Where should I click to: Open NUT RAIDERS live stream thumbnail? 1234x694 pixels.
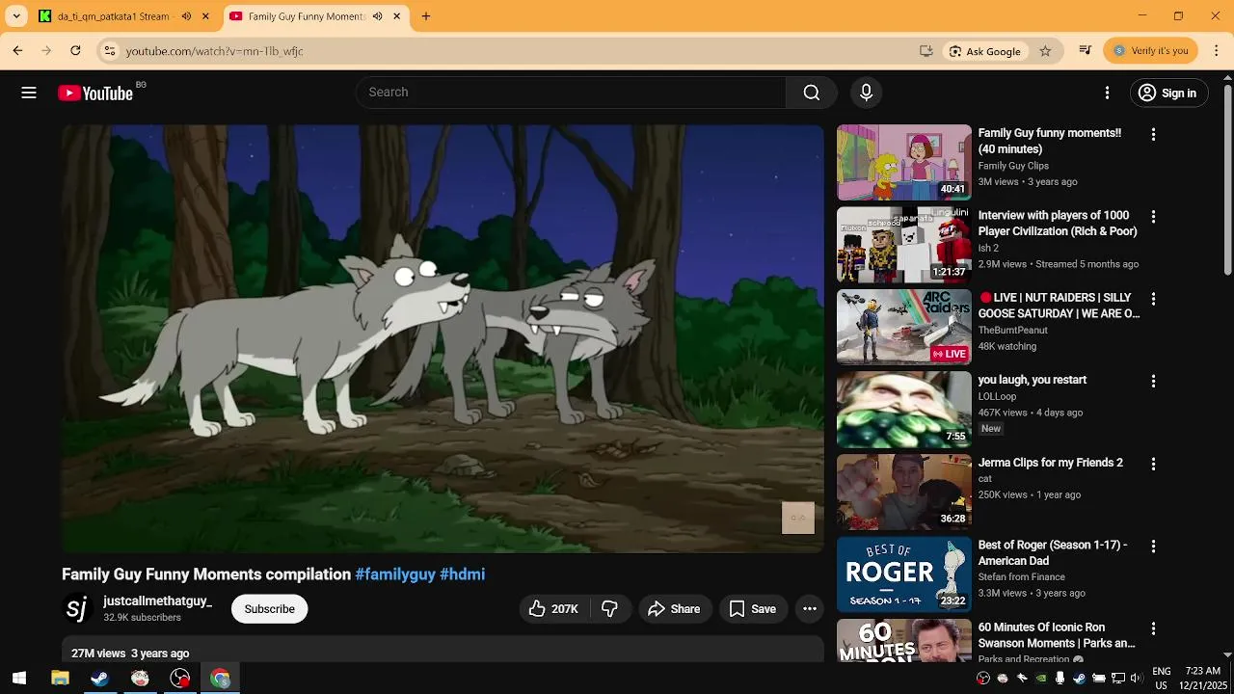[x=904, y=327]
